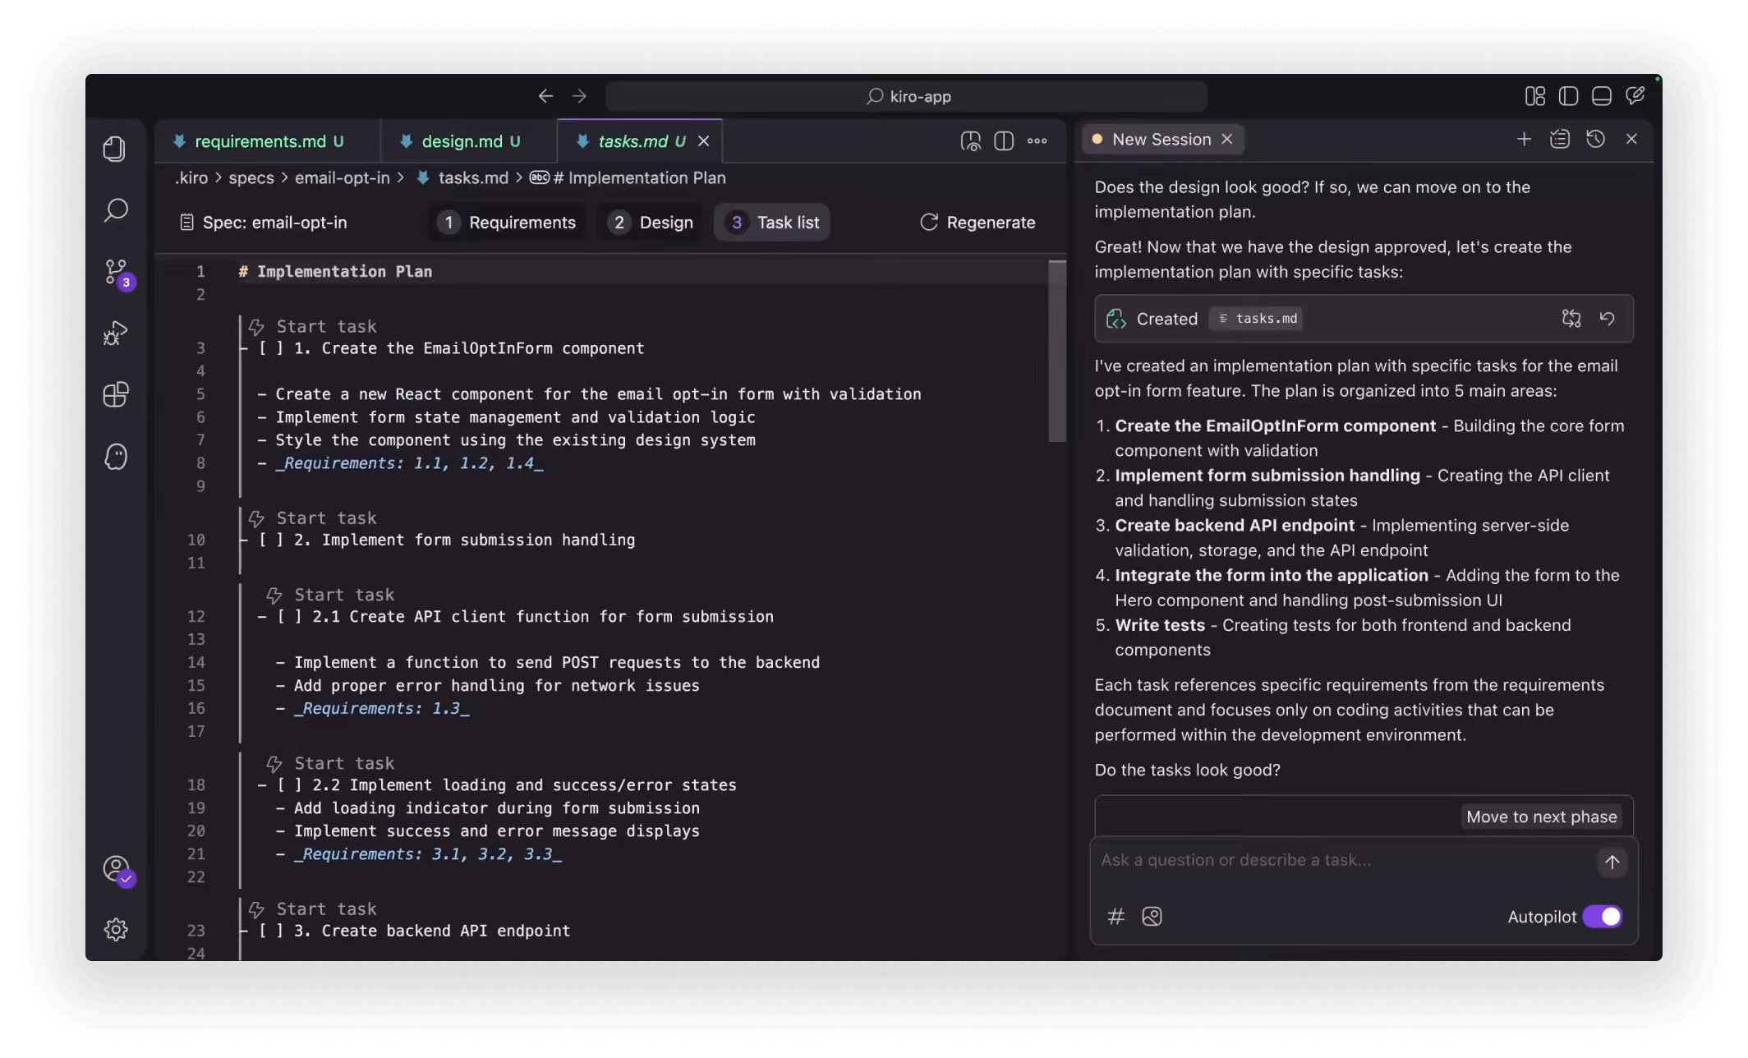Switch to the requirements.md tab
Screen dimensions: 1748x1058
[260, 141]
